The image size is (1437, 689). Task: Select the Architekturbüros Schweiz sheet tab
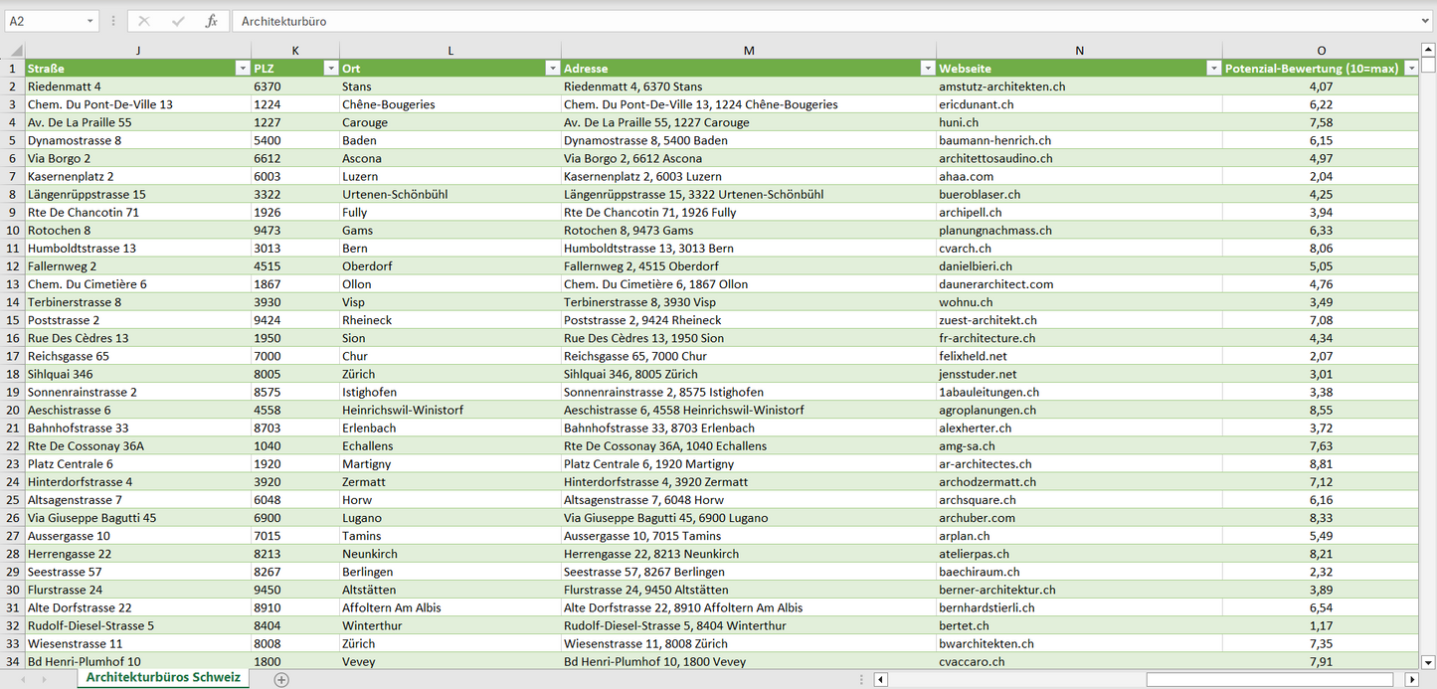click(x=163, y=677)
